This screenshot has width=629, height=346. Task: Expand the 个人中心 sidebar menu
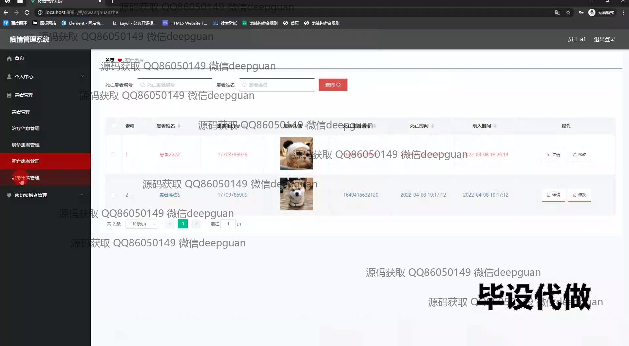pyautogui.click(x=45, y=77)
